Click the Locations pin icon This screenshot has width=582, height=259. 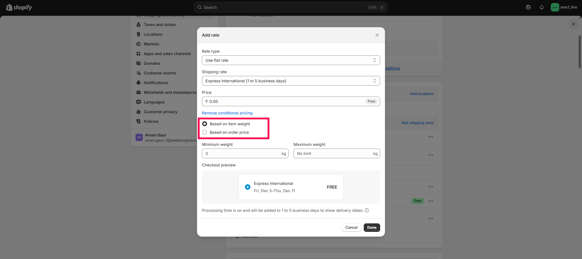click(x=139, y=34)
